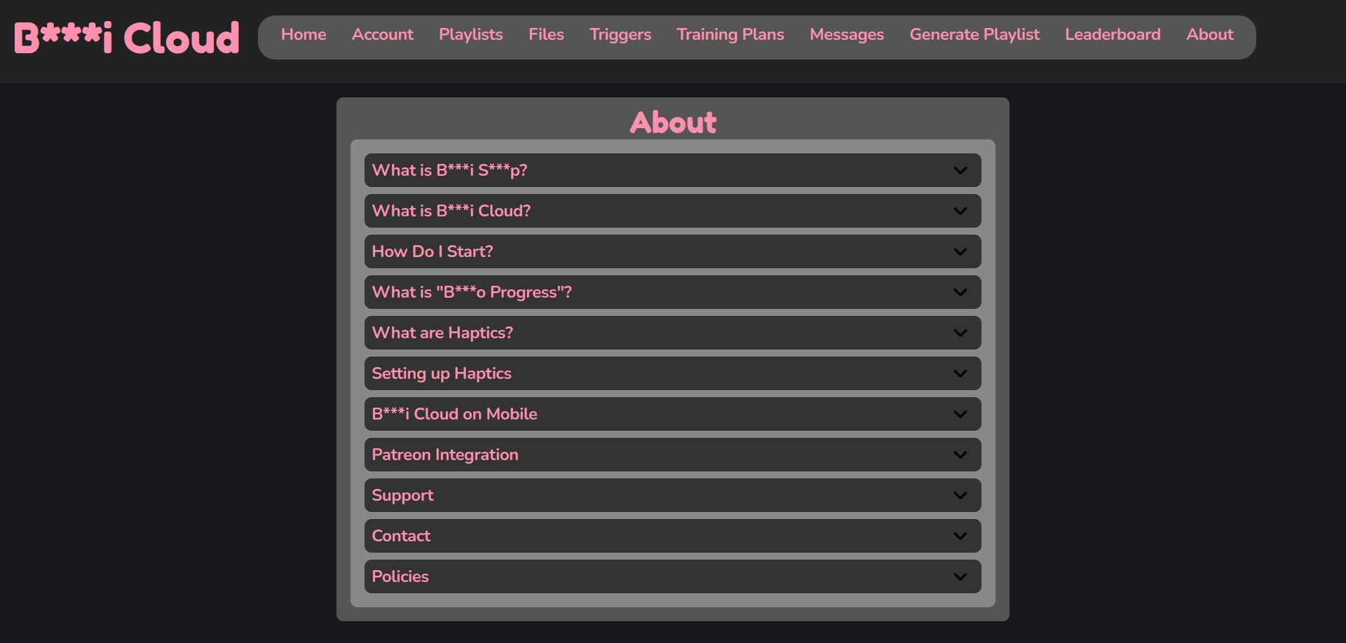This screenshot has height=643, width=1346.
Task: Open the Triggers page
Action: click(620, 34)
